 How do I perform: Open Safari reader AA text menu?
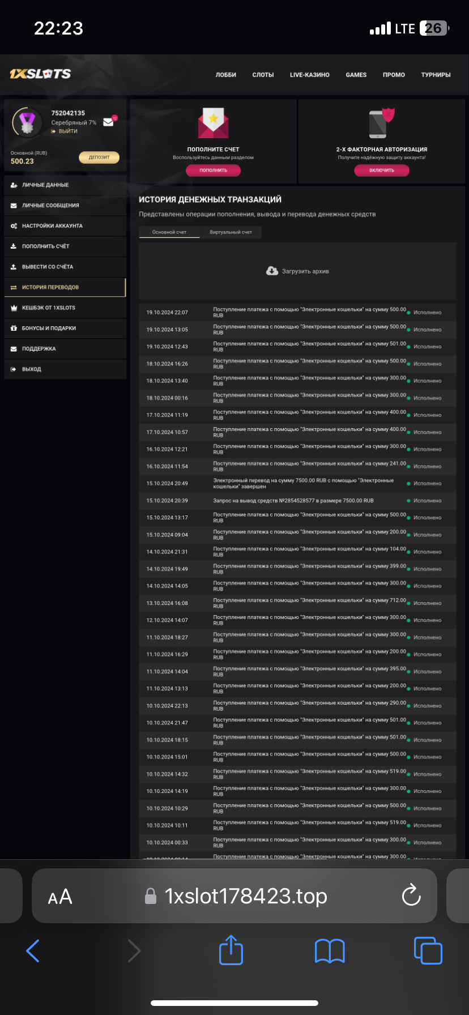(60, 897)
